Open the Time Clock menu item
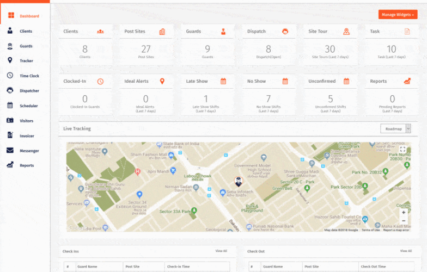The height and width of the screenshot is (272, 427). pyautogui.click(x=29, y=76)
